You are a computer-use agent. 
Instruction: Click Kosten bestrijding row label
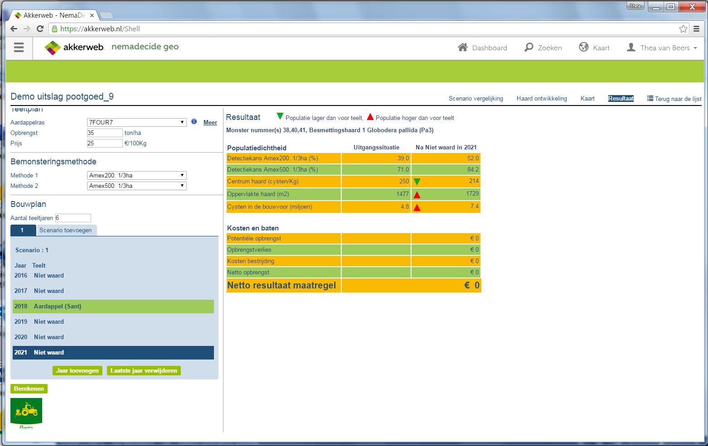pyautogui.click(x=251, y=261)
